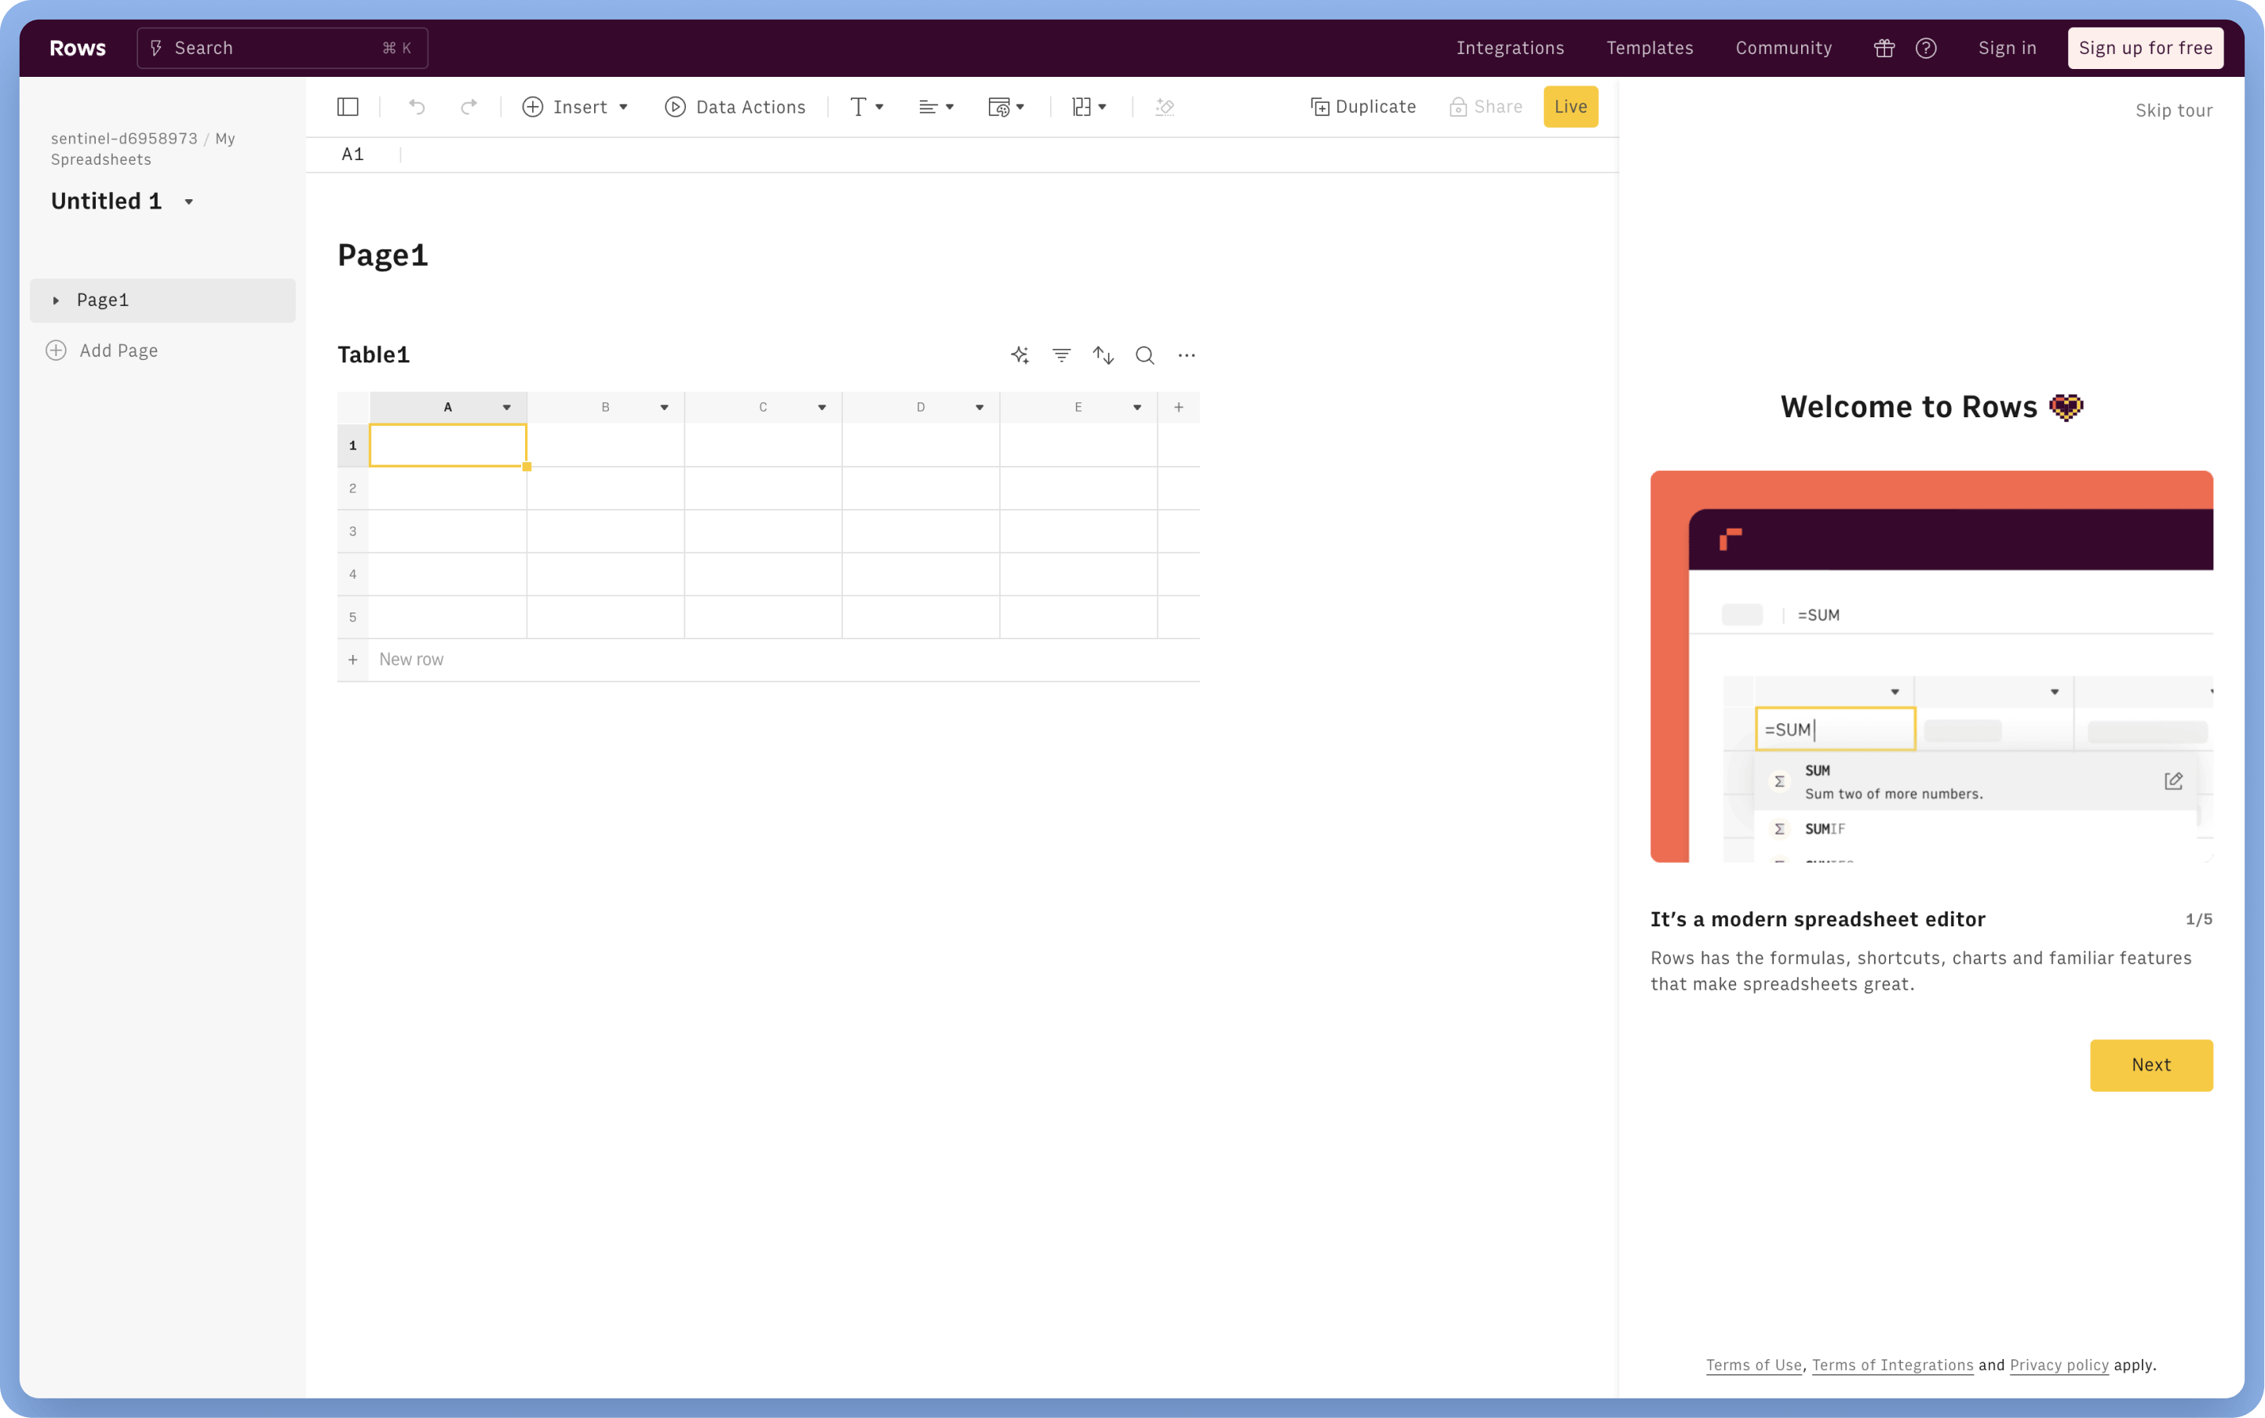This screenshot has height=1418, width=2265.
Task: Open Data Actions panel
Action: coord(735,107)
